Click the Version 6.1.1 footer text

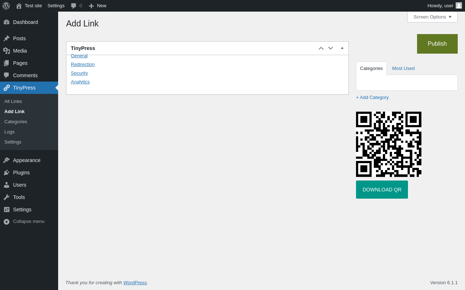(444, 282)
